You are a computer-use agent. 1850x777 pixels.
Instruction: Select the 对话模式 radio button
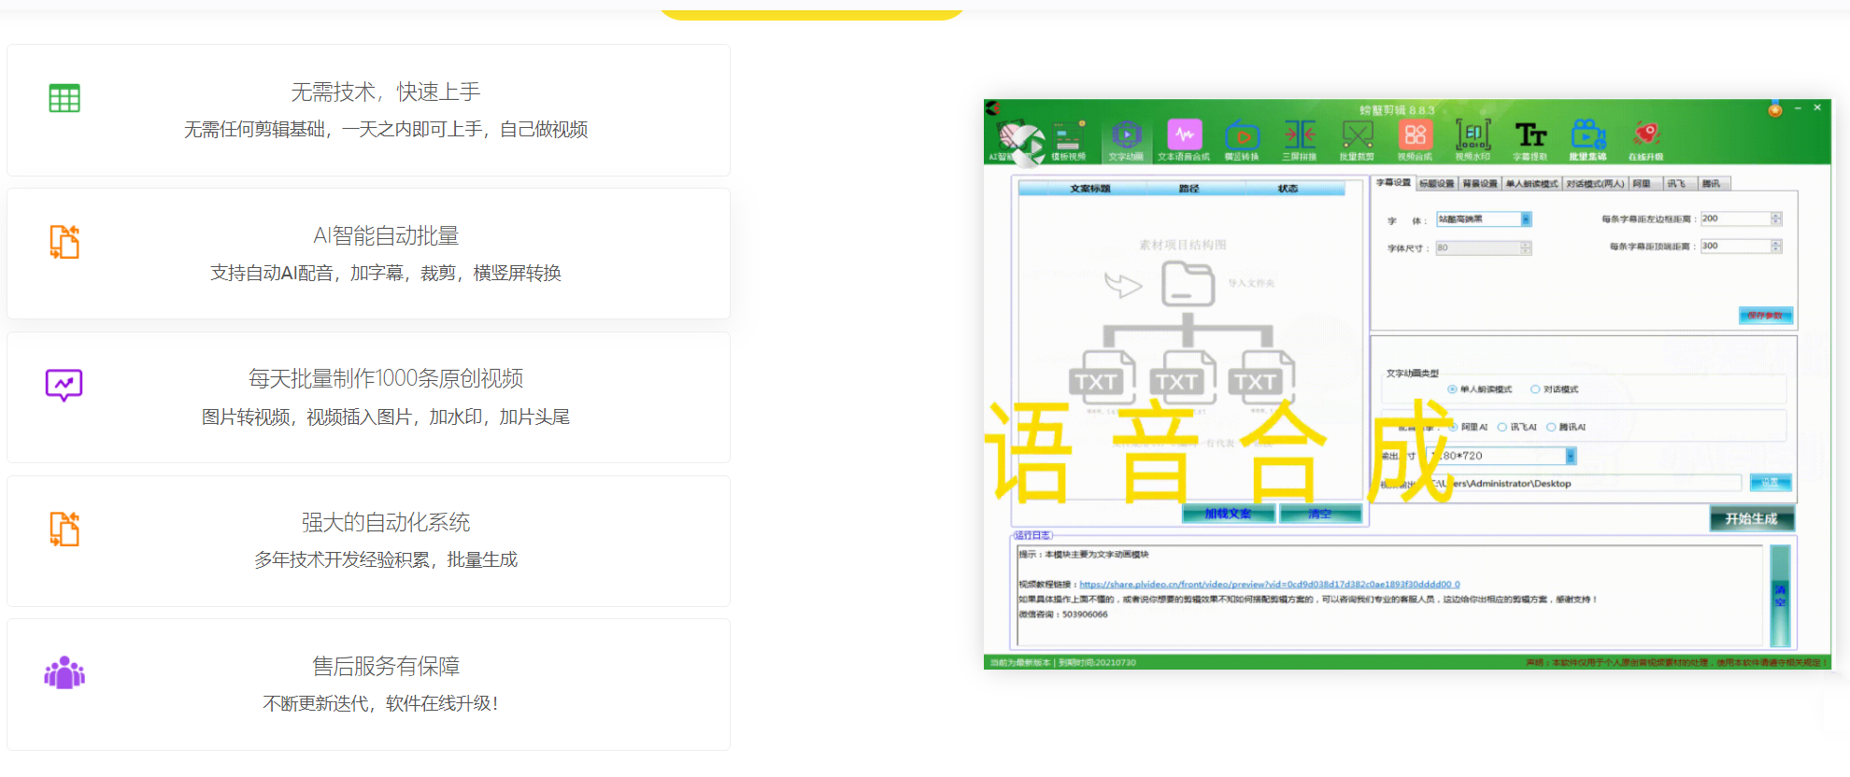(1535, 389)
